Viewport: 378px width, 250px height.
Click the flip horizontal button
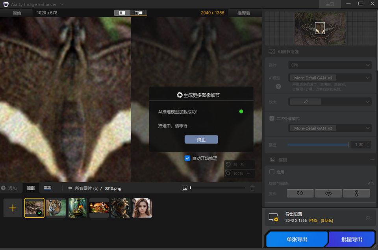pyautogui.click(x=328, y=193)
